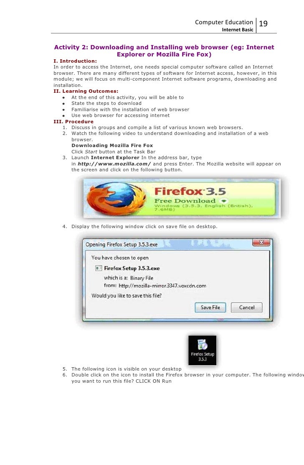This screenshot has height=465, width=304.
Task: Click the I. Introduction heading
Action: point(75,61)
